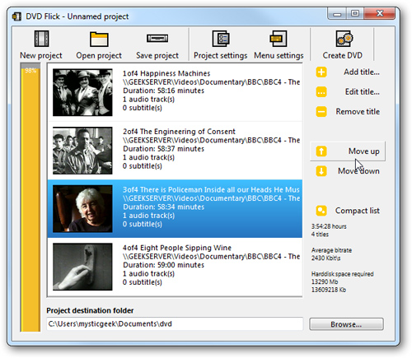Click the yellow plus Add title icon

pos(321,72)
